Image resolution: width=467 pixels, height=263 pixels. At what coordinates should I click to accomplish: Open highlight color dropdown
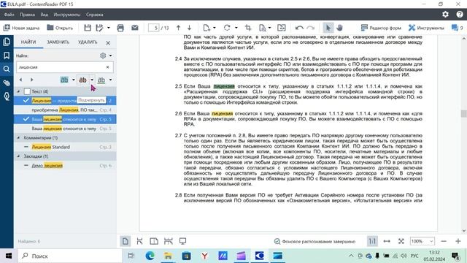point(74,80)
